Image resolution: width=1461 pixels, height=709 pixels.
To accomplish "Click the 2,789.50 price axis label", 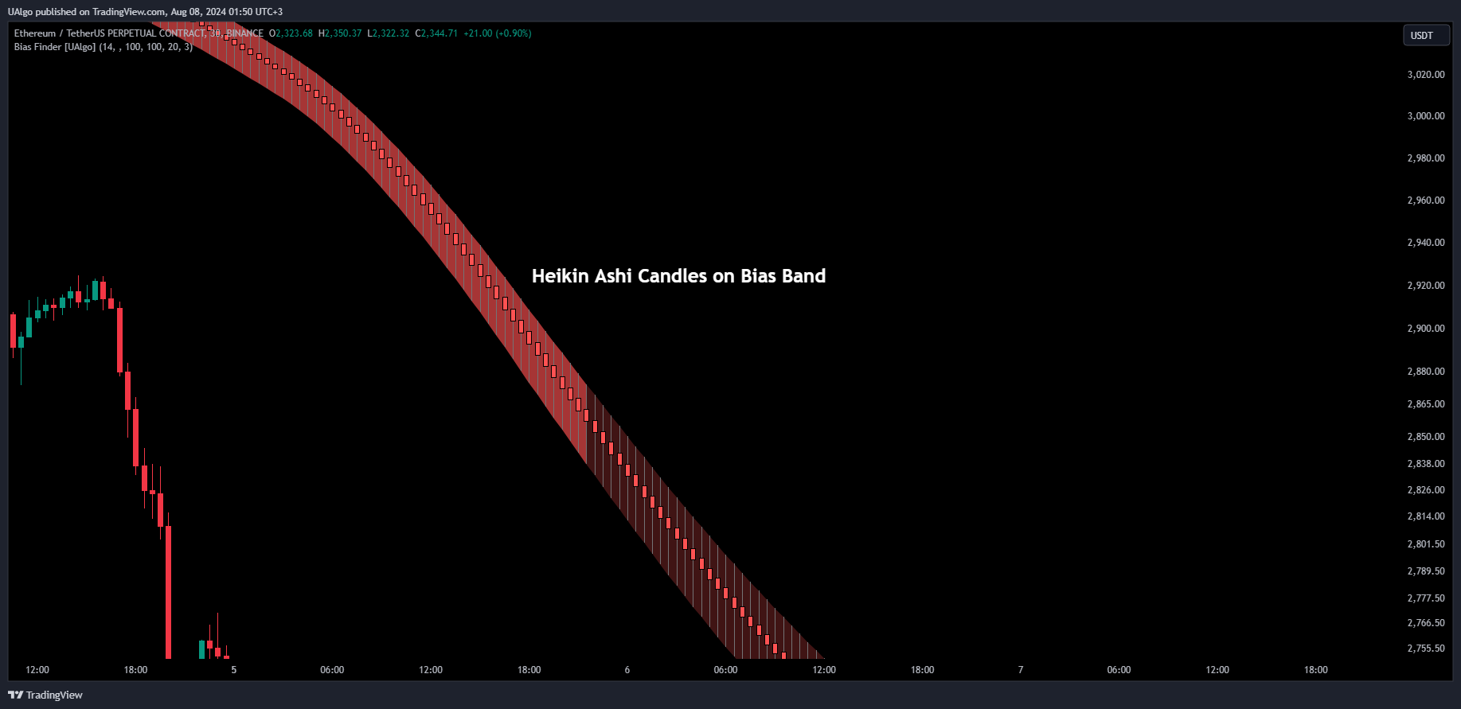I will click(1426, 571).
